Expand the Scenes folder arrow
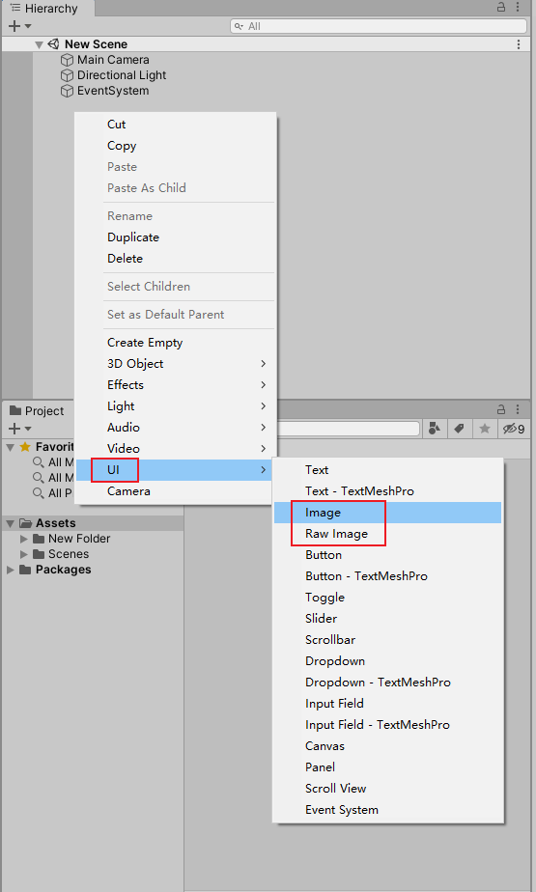 coord(24,554)
